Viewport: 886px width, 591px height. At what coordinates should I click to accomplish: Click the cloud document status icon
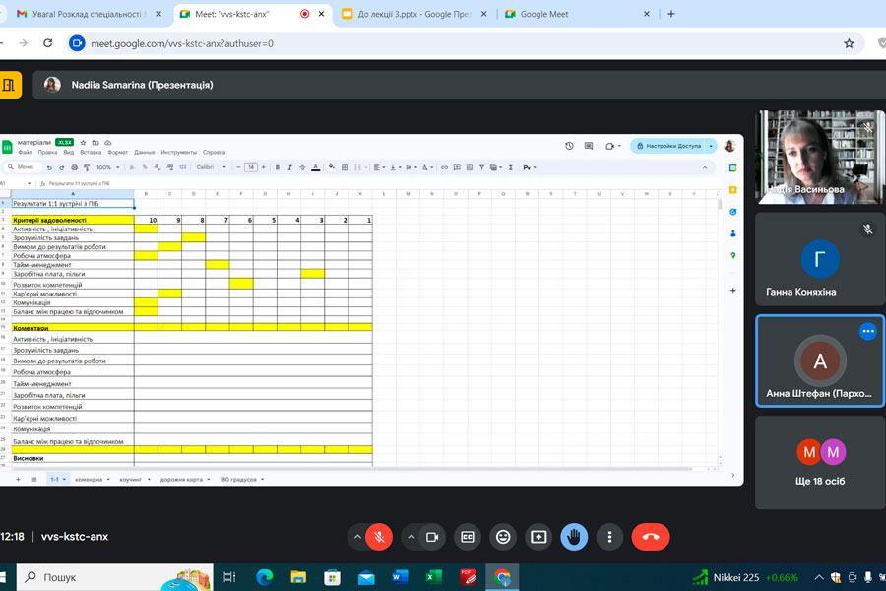(x=108, y=143)
